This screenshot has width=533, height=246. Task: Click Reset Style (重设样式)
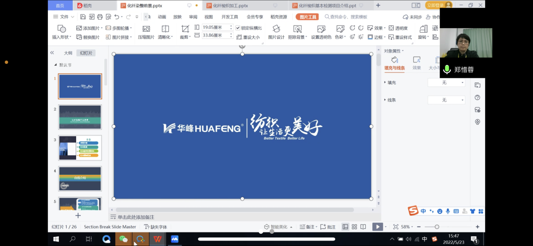pyautogui.click(x=400, y=37)
